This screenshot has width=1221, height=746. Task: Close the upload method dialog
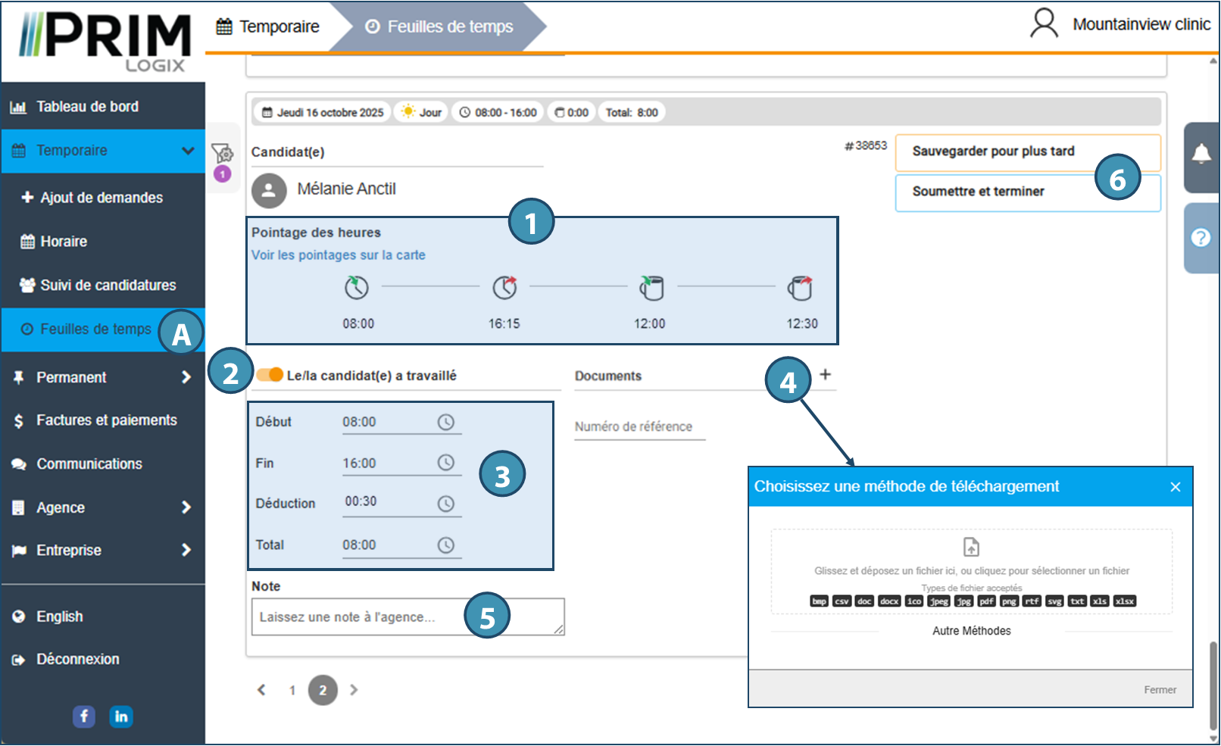1176,487
